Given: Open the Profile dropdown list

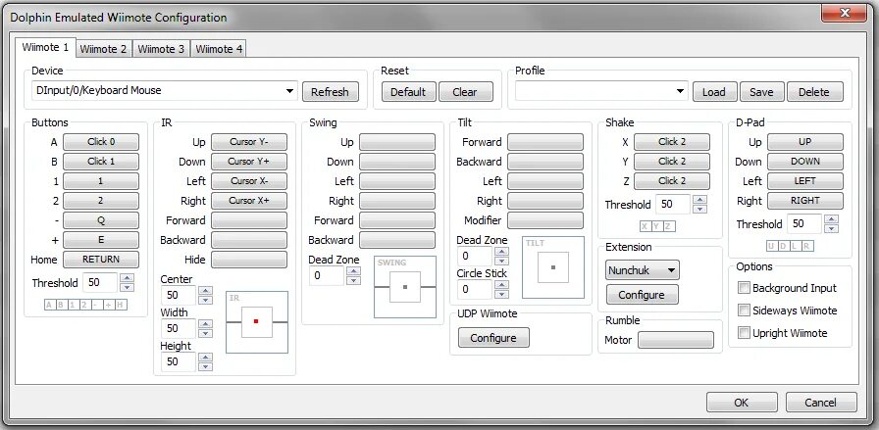Looking at the screenshot, I should 680,91.
